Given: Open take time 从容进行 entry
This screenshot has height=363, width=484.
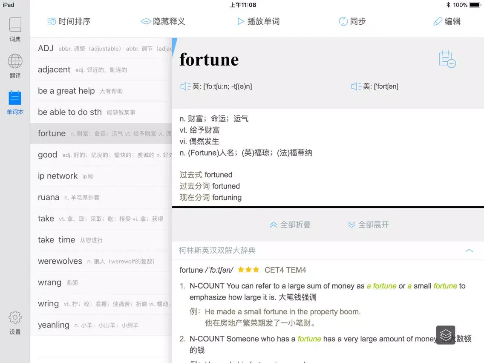Looking at the screenshot, I should 101,240.
